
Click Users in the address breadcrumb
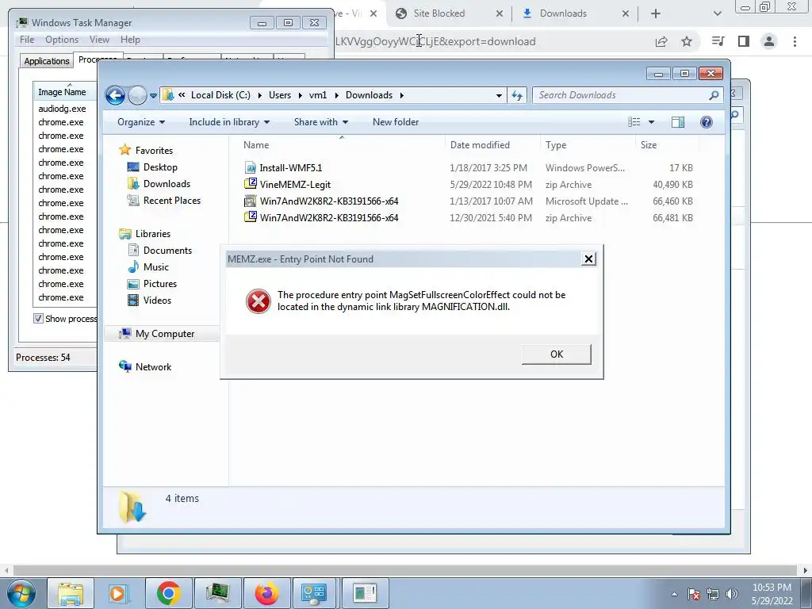280,95
